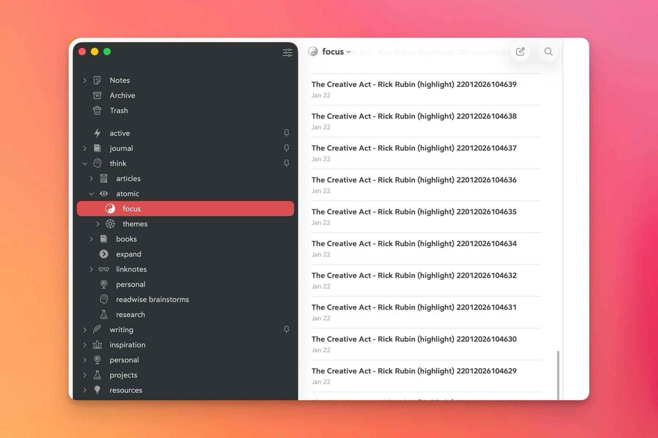
Task: Expand the Notes section chevron
Action: (85, 80)
